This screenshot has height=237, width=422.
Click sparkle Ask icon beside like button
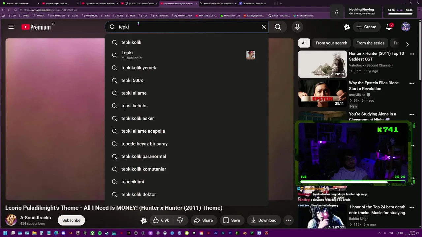[143, 221]
